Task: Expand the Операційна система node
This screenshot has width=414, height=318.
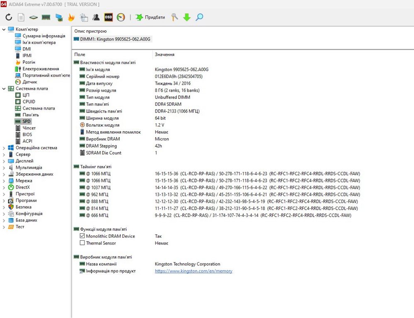Action: (4, 148)
